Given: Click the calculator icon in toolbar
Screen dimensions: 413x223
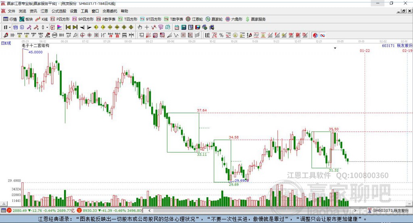Looking at the screenshot, I should 184,27.
